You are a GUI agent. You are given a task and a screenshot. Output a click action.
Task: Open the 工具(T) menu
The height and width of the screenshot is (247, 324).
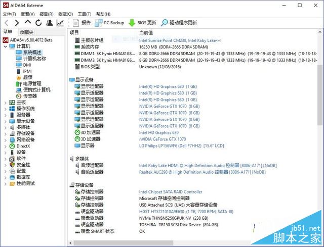(x=85, y=14)
